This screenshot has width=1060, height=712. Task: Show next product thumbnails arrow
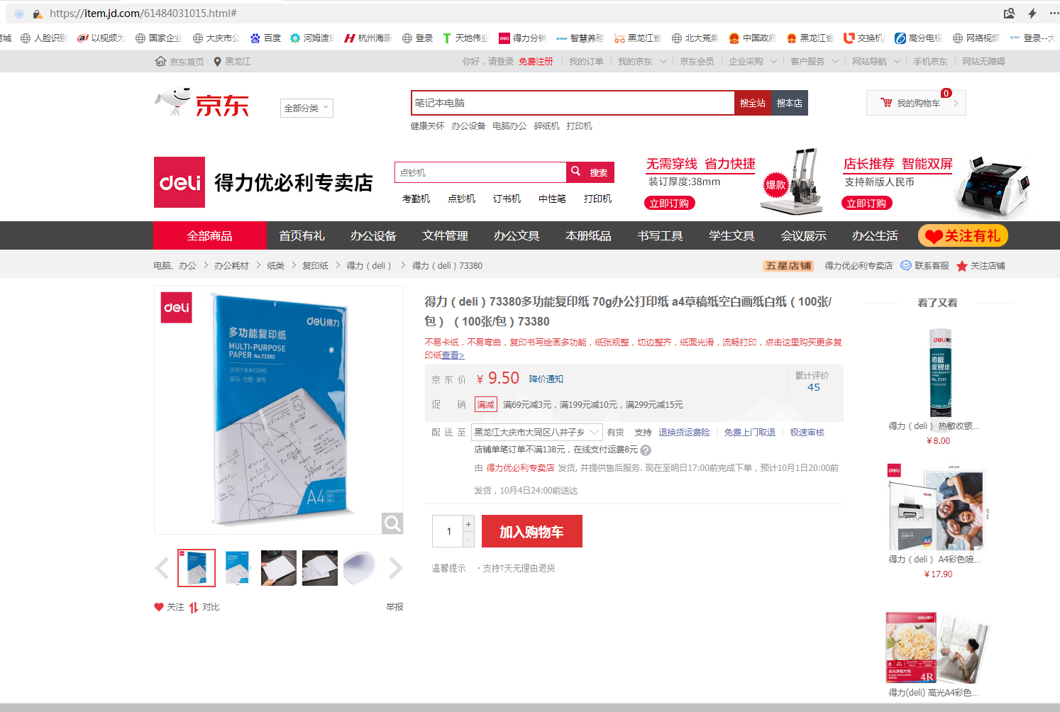click(x=395, y=568)
